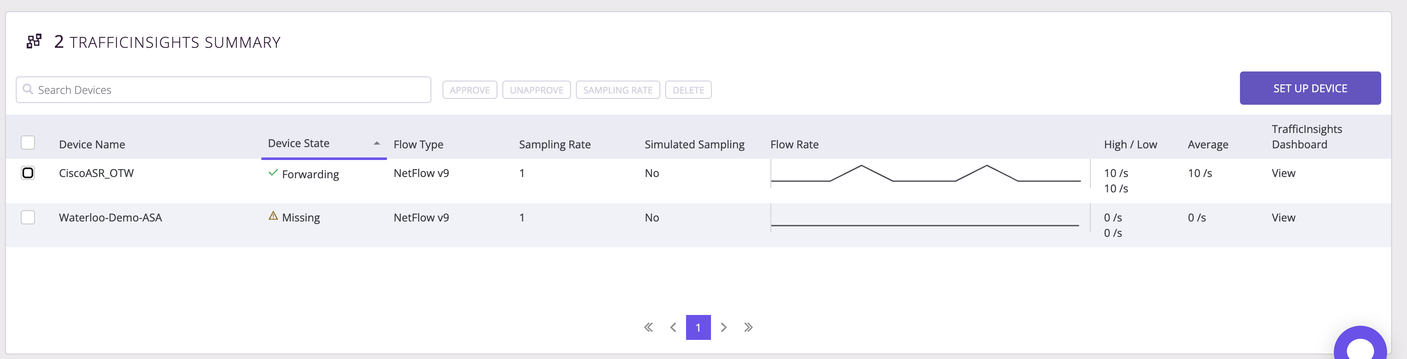Go to previous page arrow
Screen dimensions: 1407x359
(673, 327)
